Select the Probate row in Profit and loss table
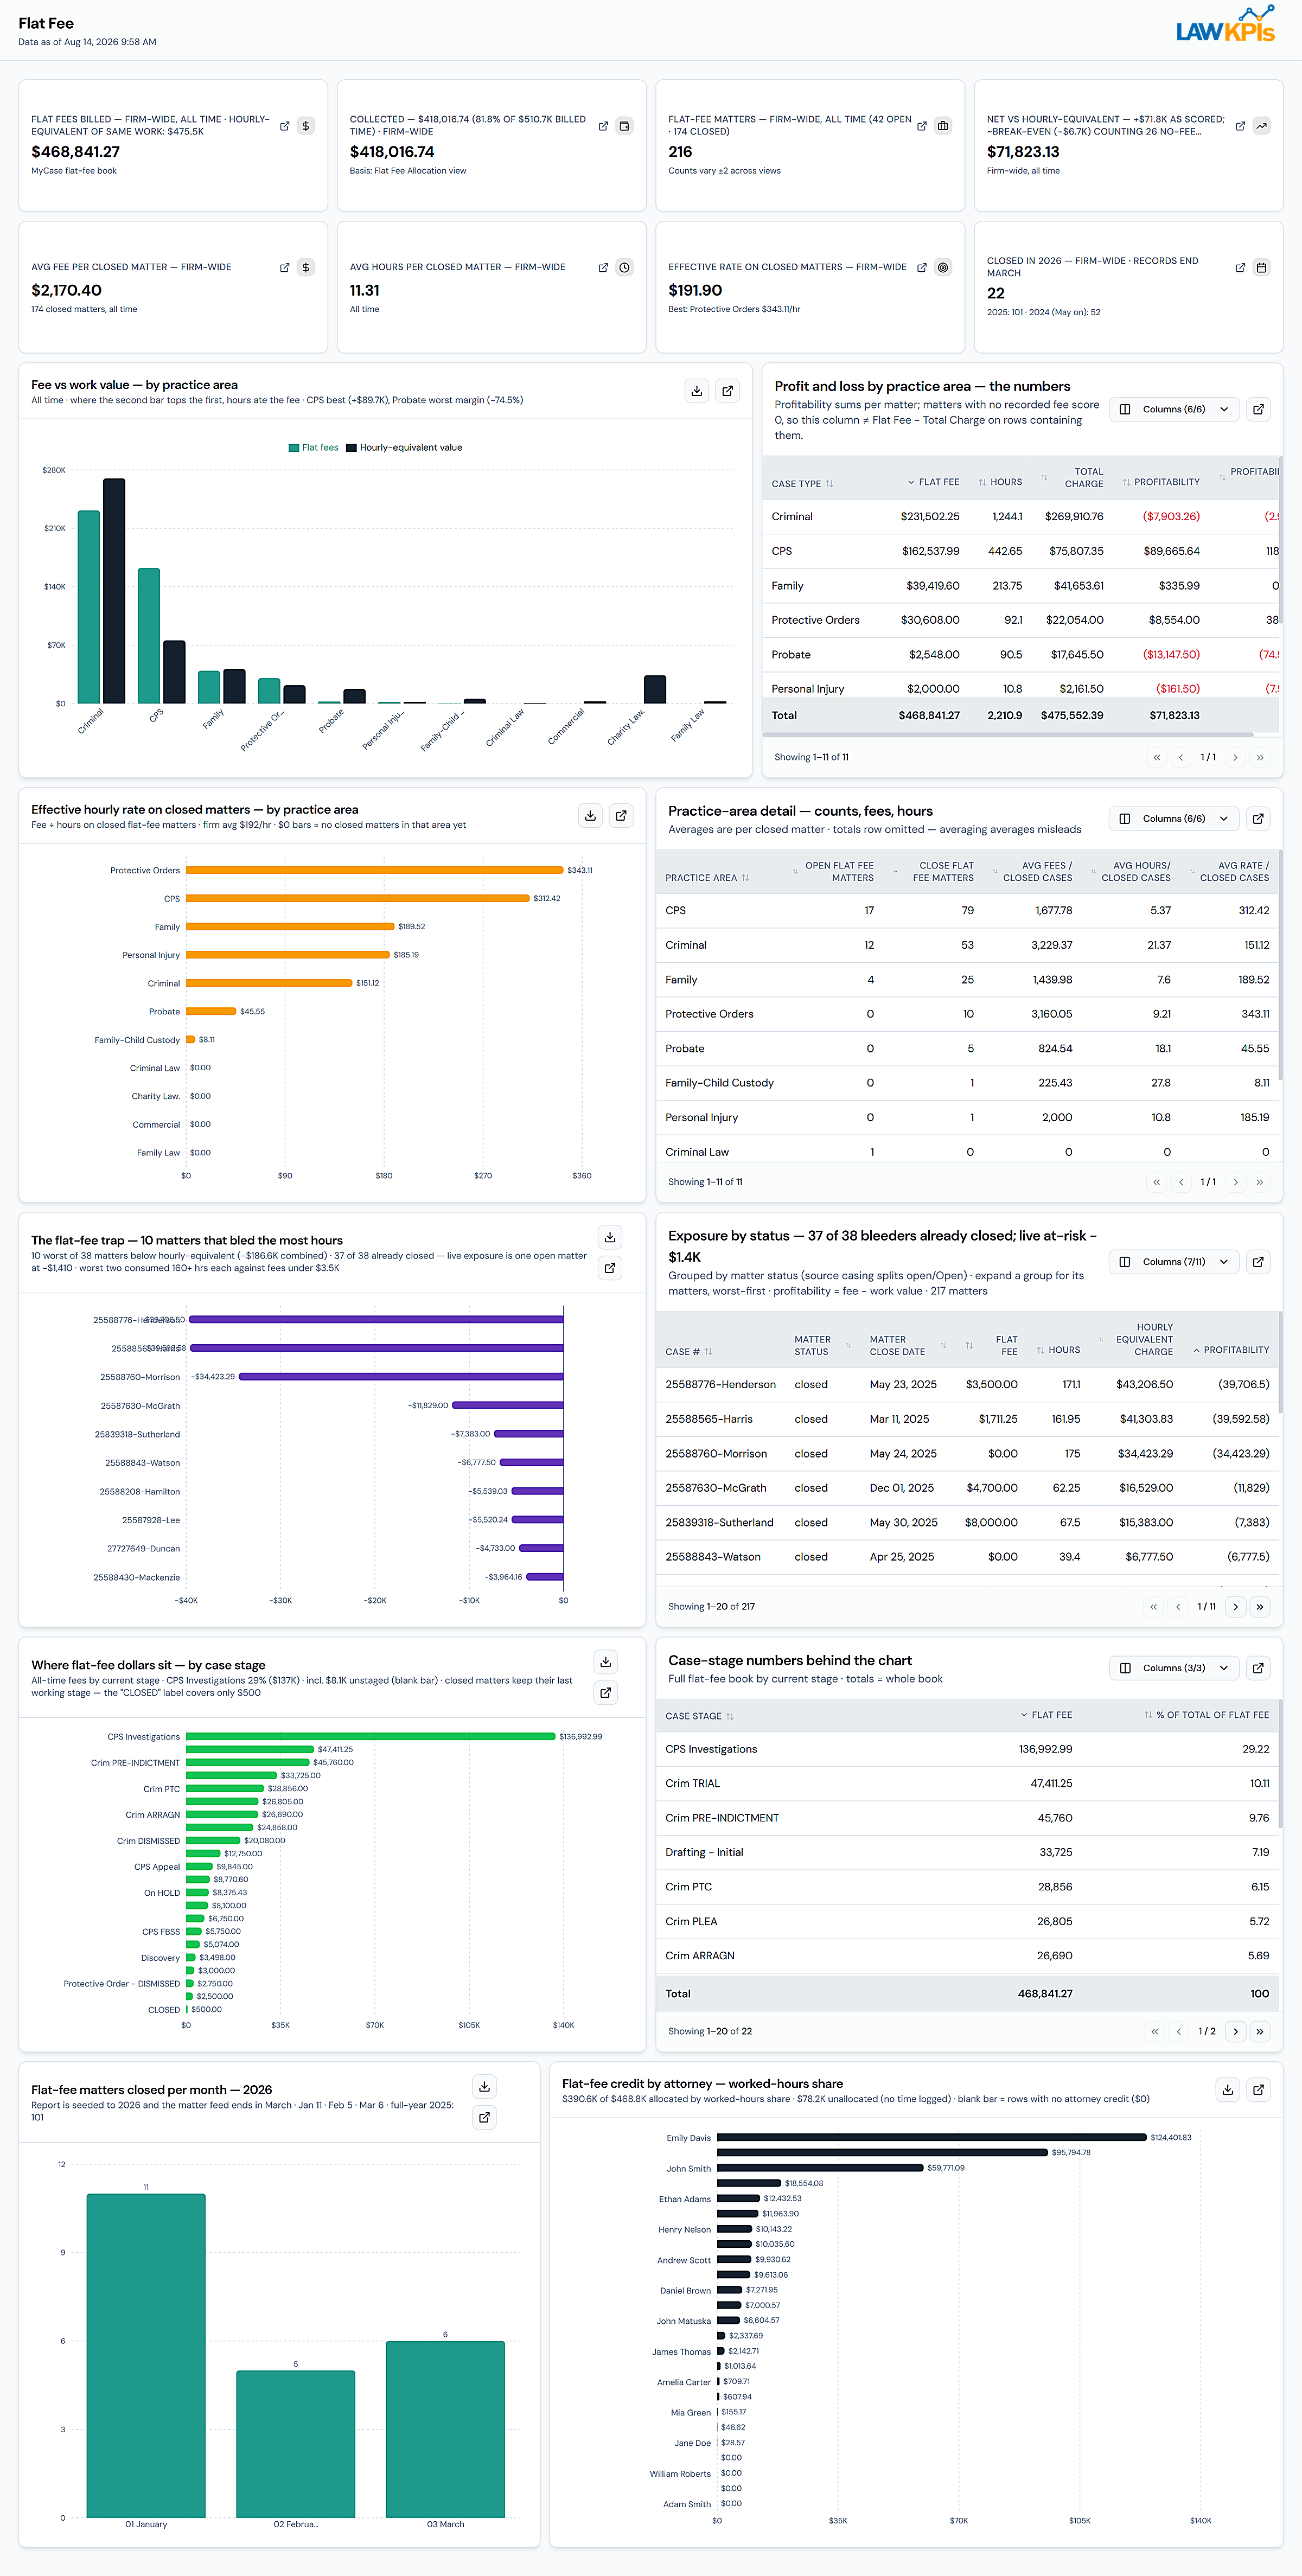This screenshot has height=2576, width=1302. 1020,655
